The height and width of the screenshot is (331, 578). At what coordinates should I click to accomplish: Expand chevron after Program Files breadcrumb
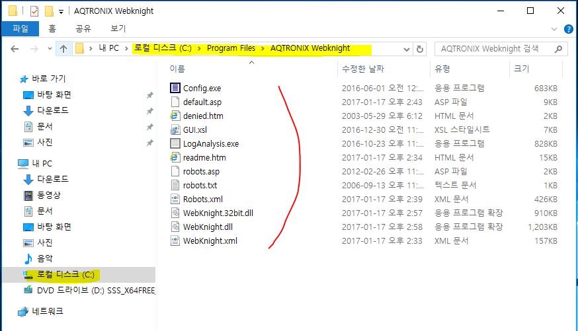pos(263,49)
